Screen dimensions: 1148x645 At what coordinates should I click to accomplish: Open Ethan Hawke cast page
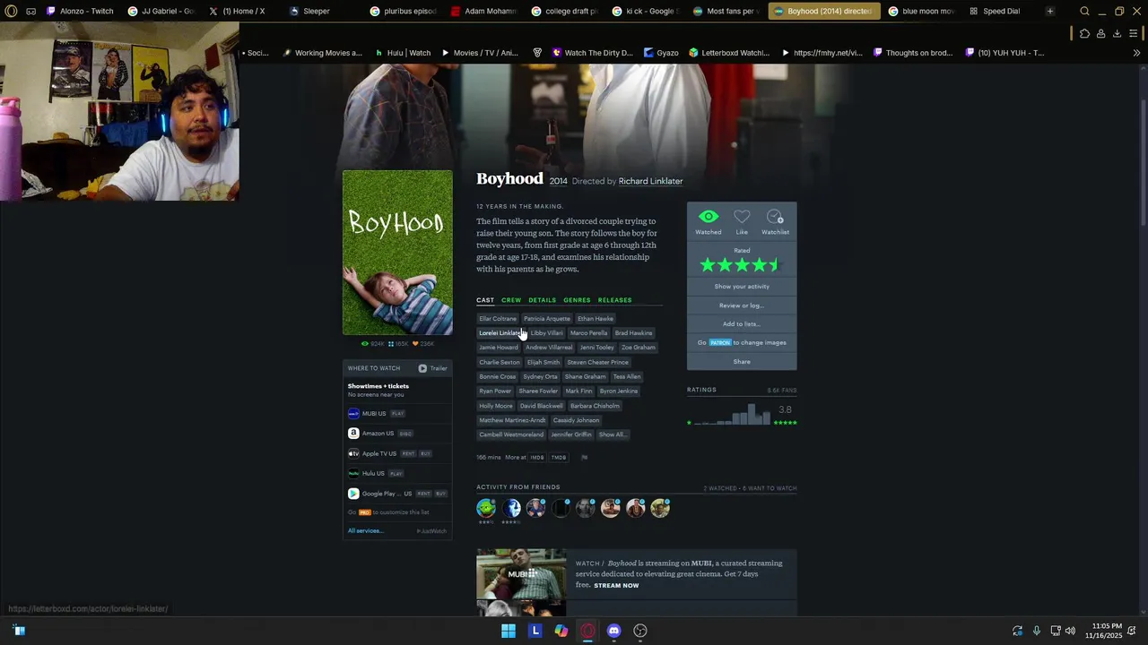[x=596, y=319]
